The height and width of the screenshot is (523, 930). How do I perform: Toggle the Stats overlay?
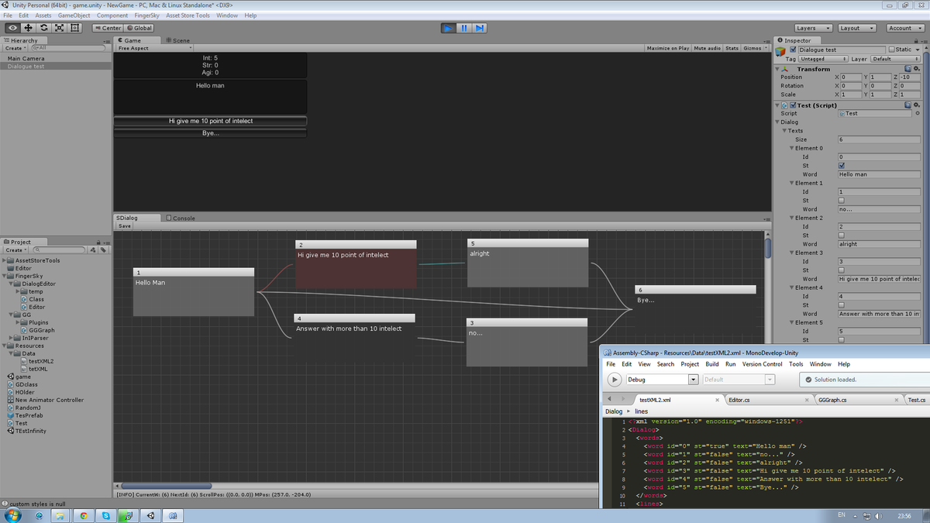pyautogui.click(x=732, y=48)
